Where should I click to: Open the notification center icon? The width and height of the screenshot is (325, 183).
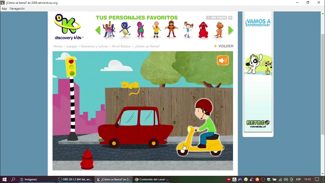[317, 179]
